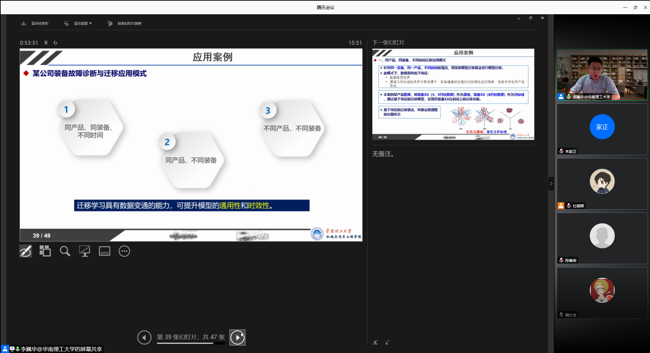
Task: Restart the presentation timer
Action: tap(56, 43)
